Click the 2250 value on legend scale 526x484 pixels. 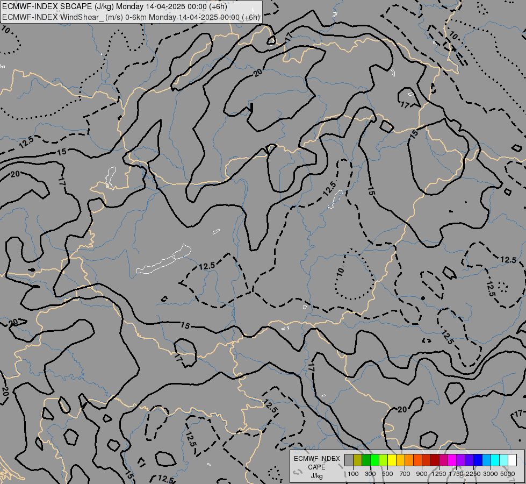tap(473, 474)
